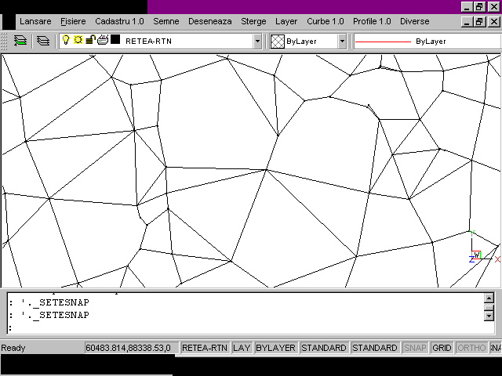This screenshot has width=502, height=376.
Task: Close the drawing document window
Action: click(x=493, y=22)
